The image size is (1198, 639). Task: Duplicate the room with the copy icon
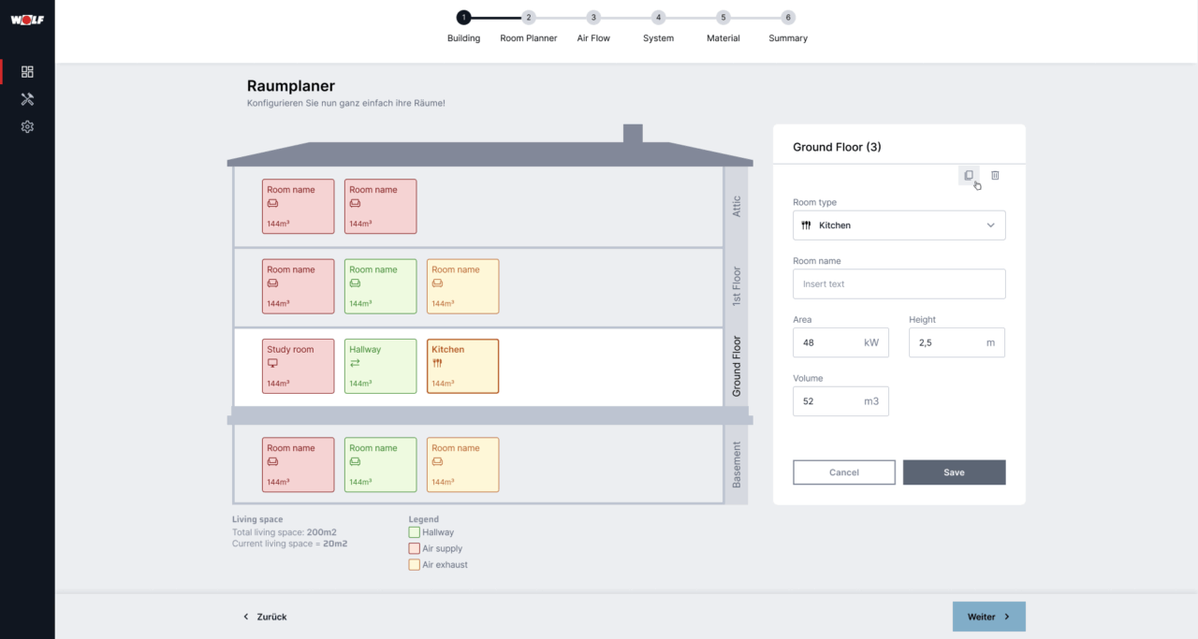click(969, 175)
